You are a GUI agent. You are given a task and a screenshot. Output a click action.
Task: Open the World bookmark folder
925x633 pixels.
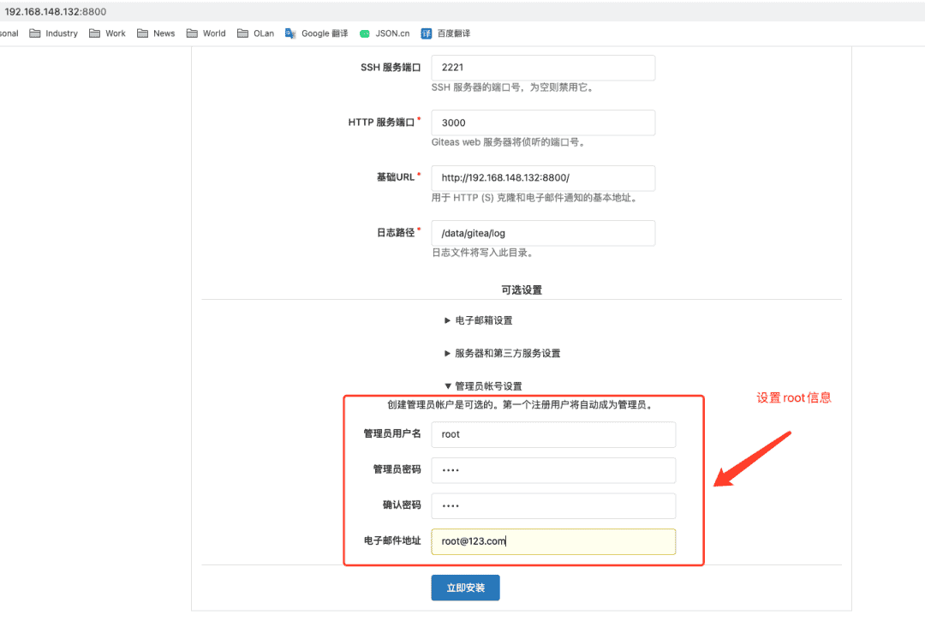pos(206,33)
